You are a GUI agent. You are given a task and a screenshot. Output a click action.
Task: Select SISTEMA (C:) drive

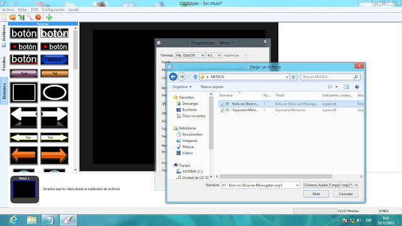click(x=192, y=171)
